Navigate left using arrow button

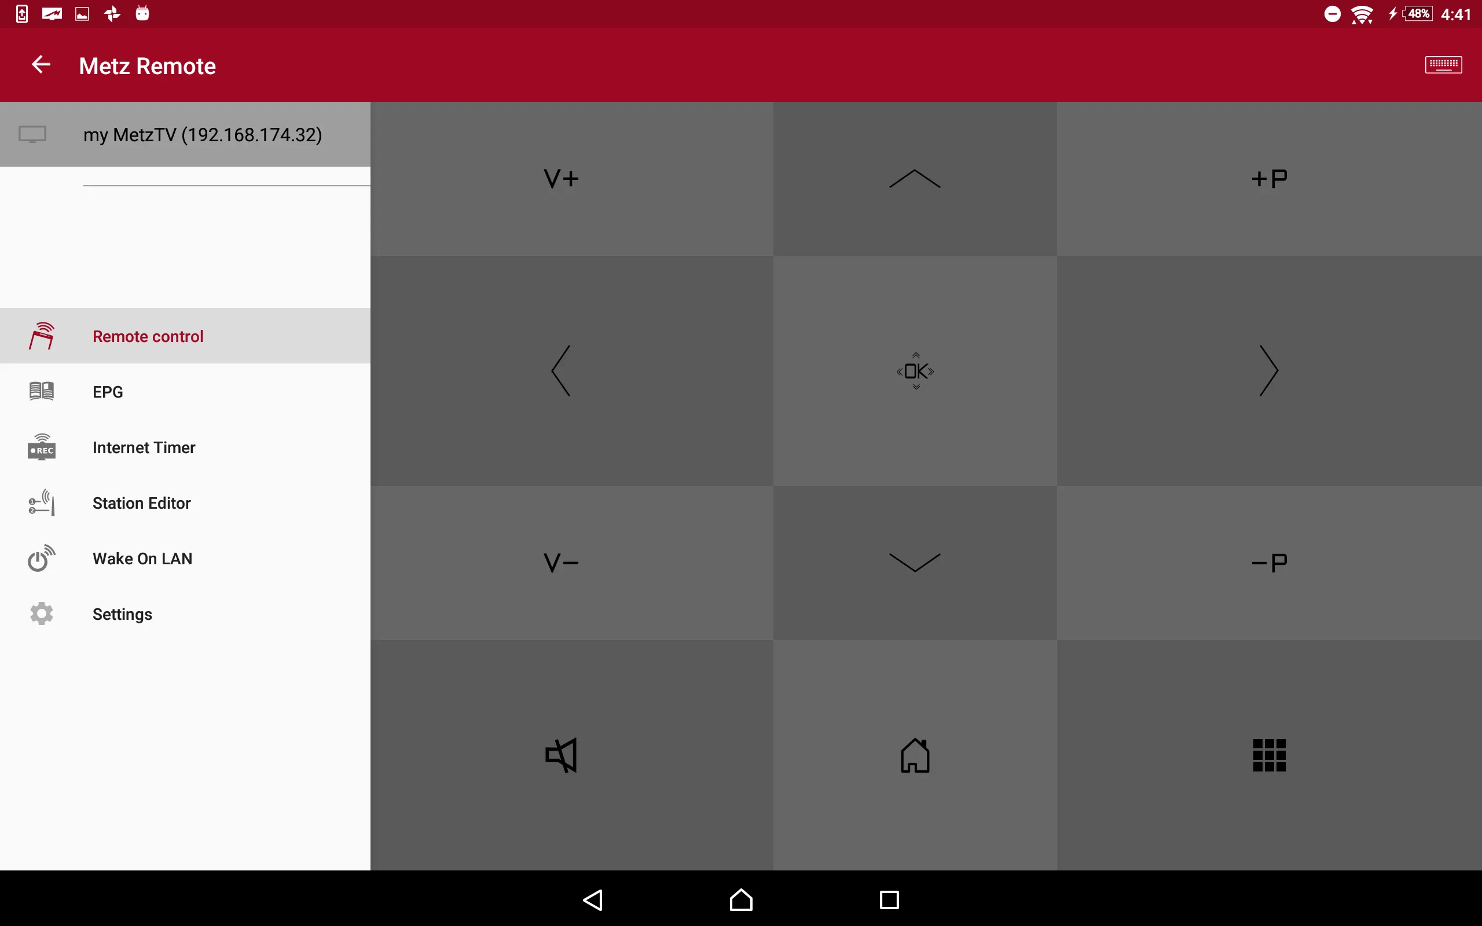(559, 370)
